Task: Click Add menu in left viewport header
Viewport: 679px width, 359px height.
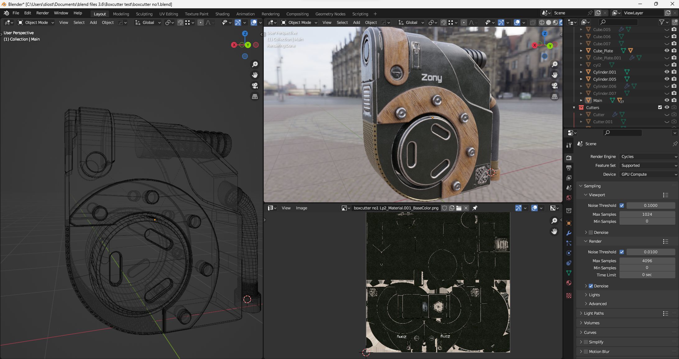Action: click(93, 22)
